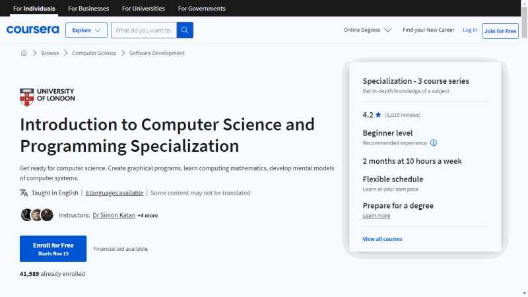Go to the home breadcrumb icon
Screen dimensions: 528x297
(x=24, y=53)
